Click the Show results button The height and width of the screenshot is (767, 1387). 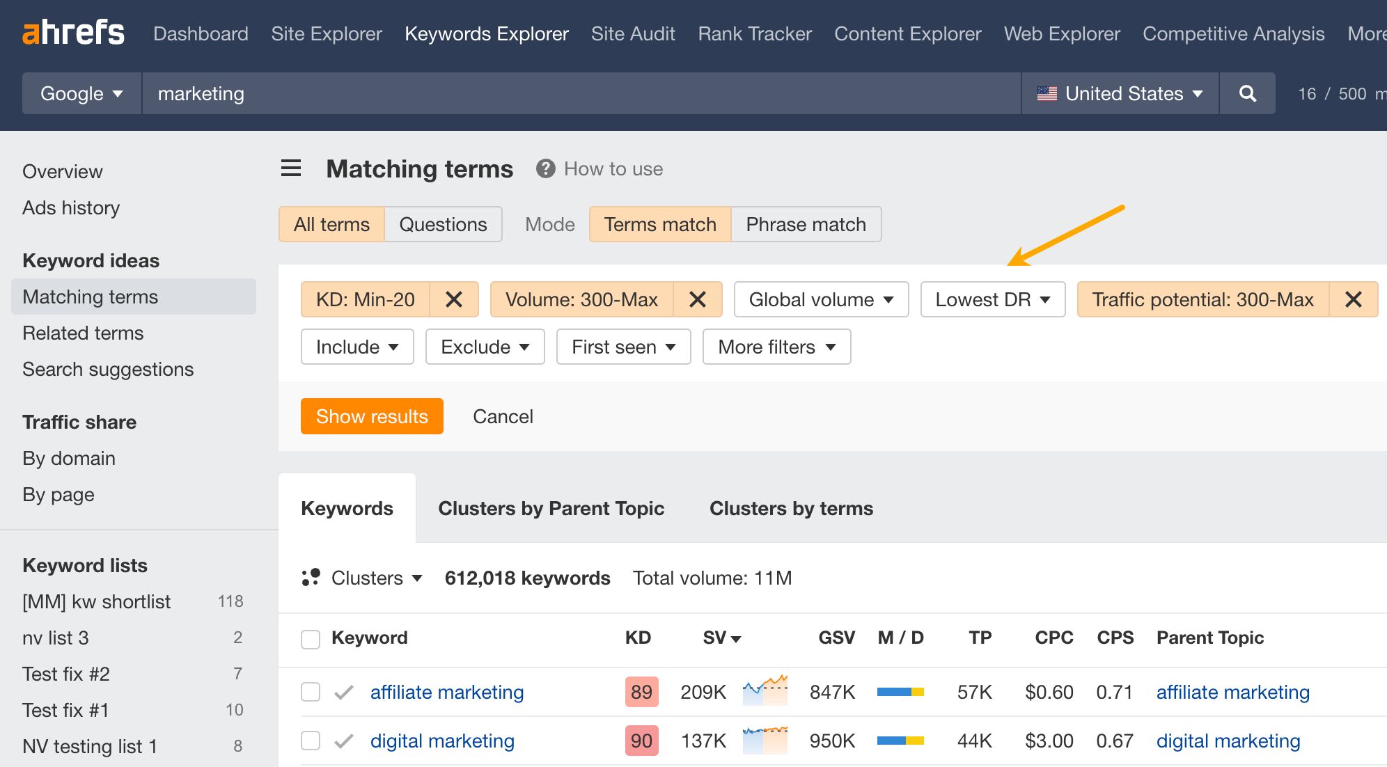click(x=371, y=416)
